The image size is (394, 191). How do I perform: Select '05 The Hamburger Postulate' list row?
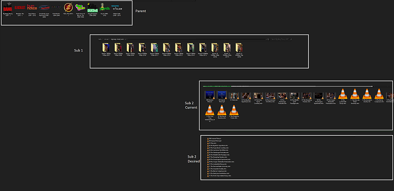pos(218,152)
